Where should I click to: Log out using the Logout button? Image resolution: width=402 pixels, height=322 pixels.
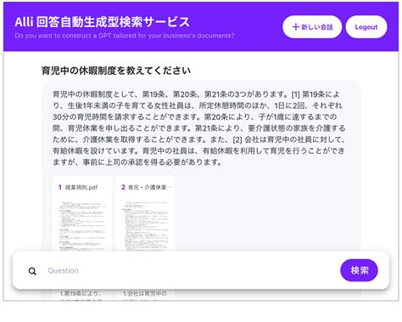[x=366, y=27]
